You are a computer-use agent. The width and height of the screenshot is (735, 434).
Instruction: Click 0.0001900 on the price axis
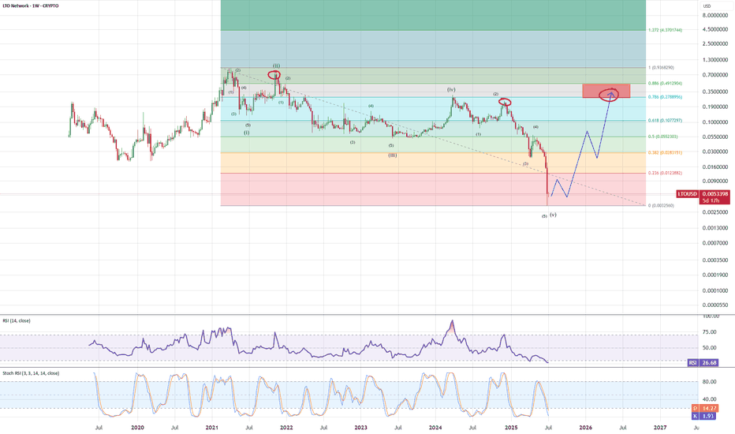(x=715, y=275)
